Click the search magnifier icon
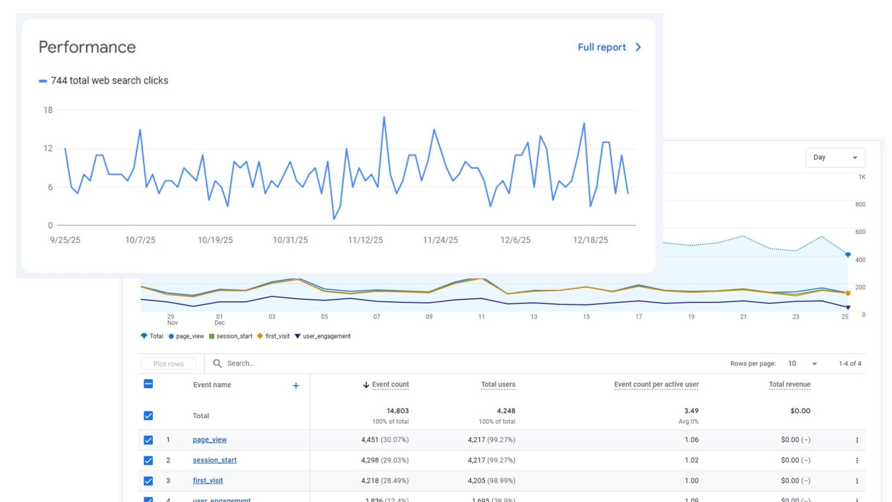This screenshot has width=892, height=502. tap(217, 363)
